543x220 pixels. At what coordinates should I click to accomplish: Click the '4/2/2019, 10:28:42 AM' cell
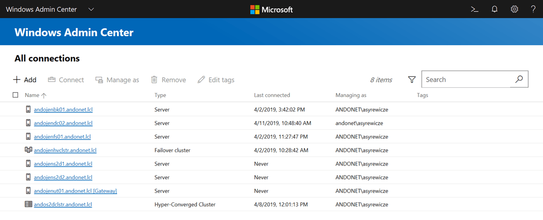coord(281,150)
